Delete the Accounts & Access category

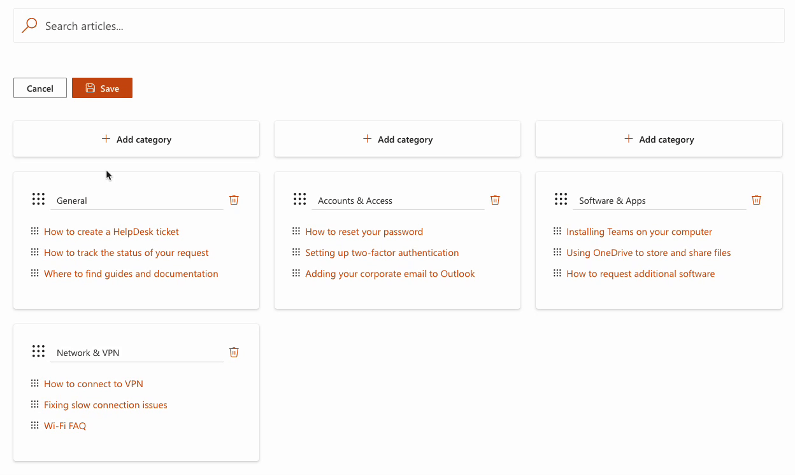pyautogui.click(x=495, y=200)
